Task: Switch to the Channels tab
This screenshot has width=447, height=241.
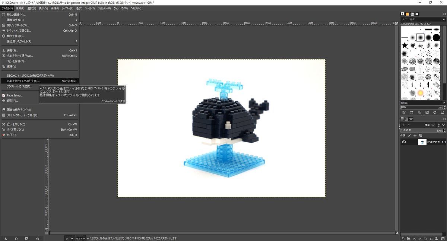Action: (407, 119)
